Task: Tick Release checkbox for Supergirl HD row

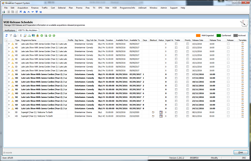Action: (228, 116)
